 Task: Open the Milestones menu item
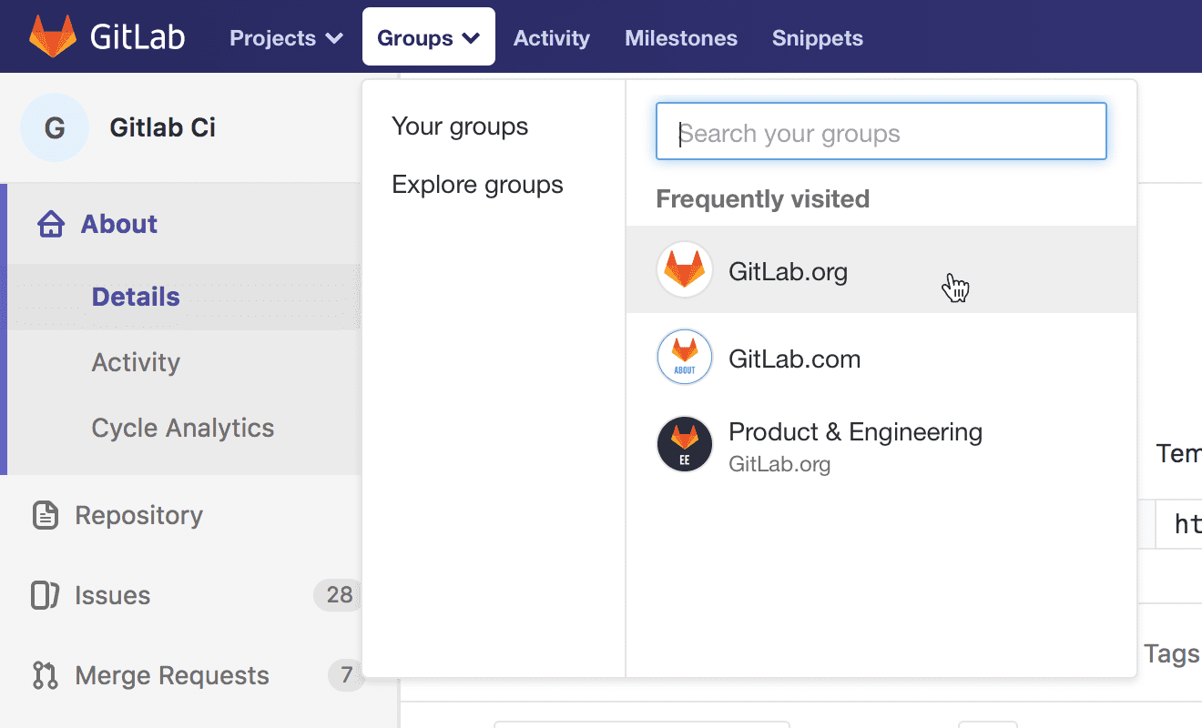coord(680,37)
